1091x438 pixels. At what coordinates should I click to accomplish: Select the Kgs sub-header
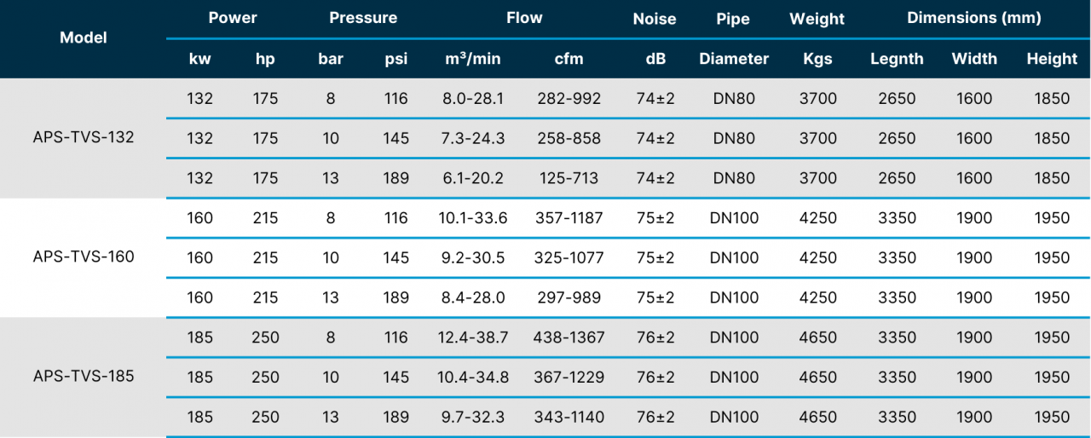tap(817, 59)
